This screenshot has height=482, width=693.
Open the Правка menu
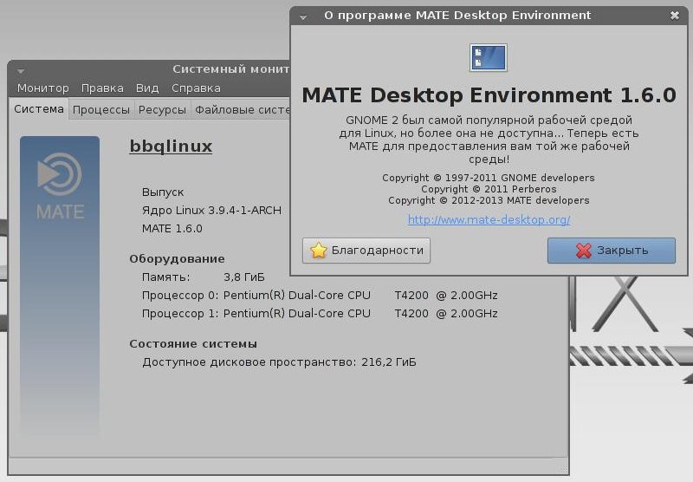tap(102, 88)
